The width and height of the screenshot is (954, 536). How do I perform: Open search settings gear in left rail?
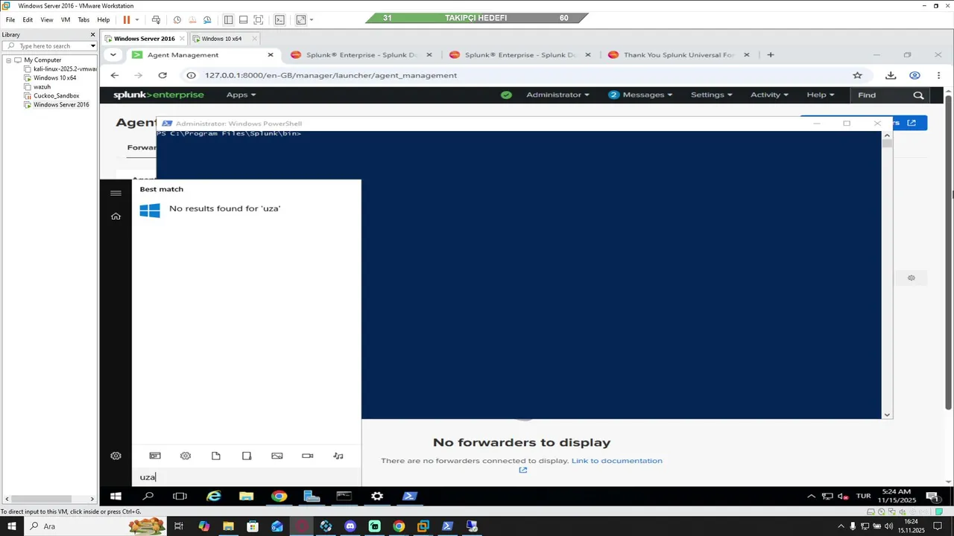pos(116,456)
